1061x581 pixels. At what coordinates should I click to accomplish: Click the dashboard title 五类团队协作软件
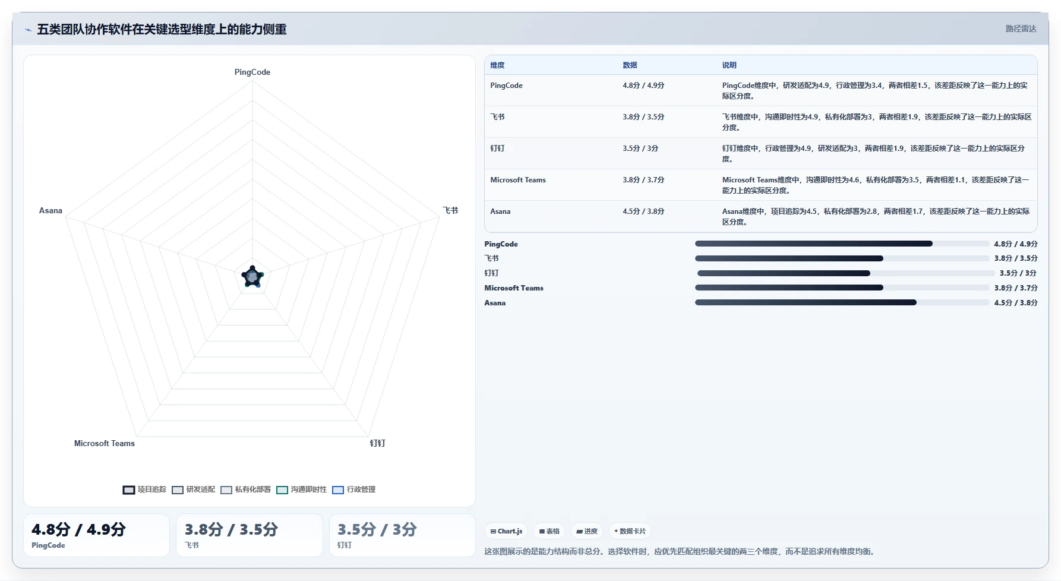[162, 29]
